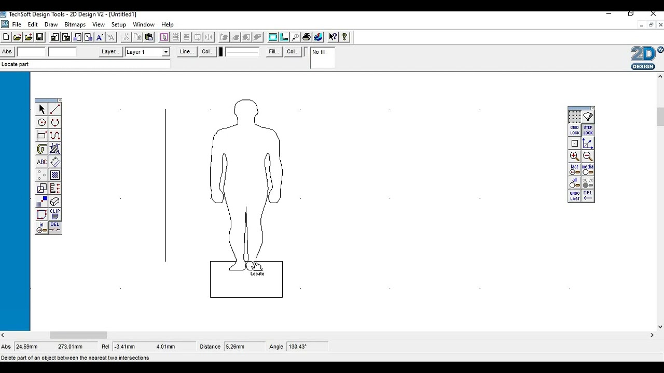Choose the grid pattern fill tool
This screenshot has width=664, height=373.
pyautogui.click(x=55, y=175)
